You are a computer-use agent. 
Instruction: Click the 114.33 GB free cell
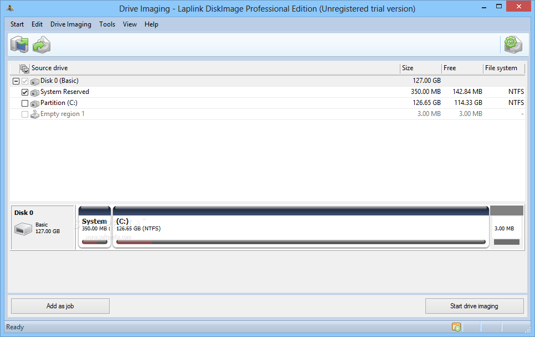(x=468, y=102)
